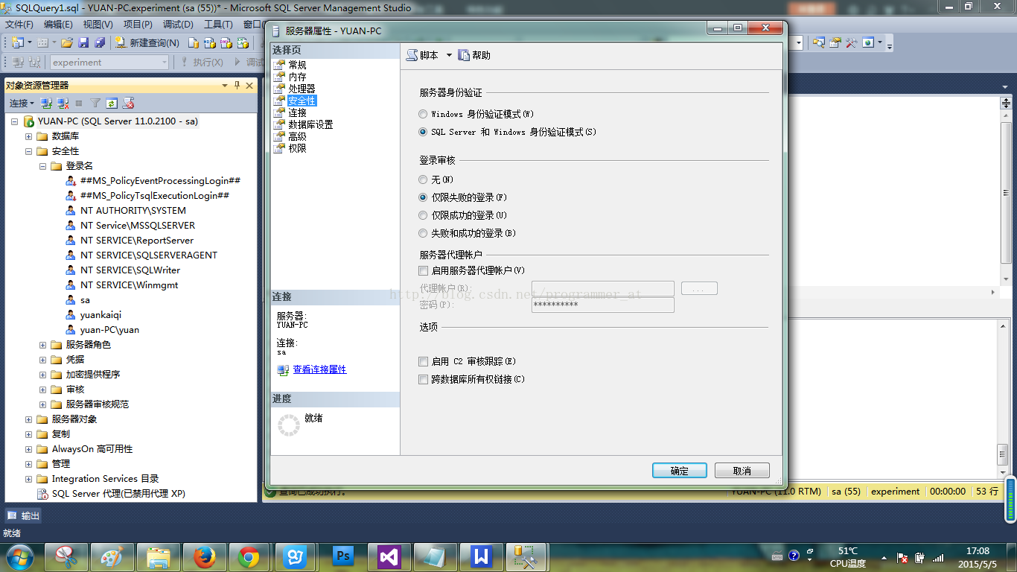Click the Refresh icon in Object Explorer toolbar
1017x572 pixels.
(112, 103)
